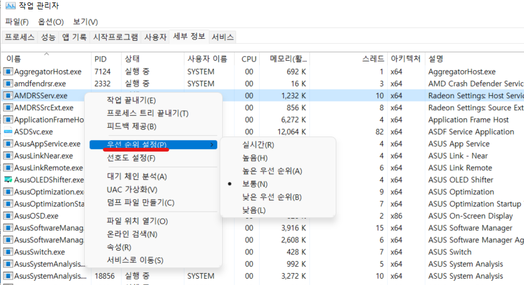Click the AsusOSD.exe process icon

click(8, 215)
